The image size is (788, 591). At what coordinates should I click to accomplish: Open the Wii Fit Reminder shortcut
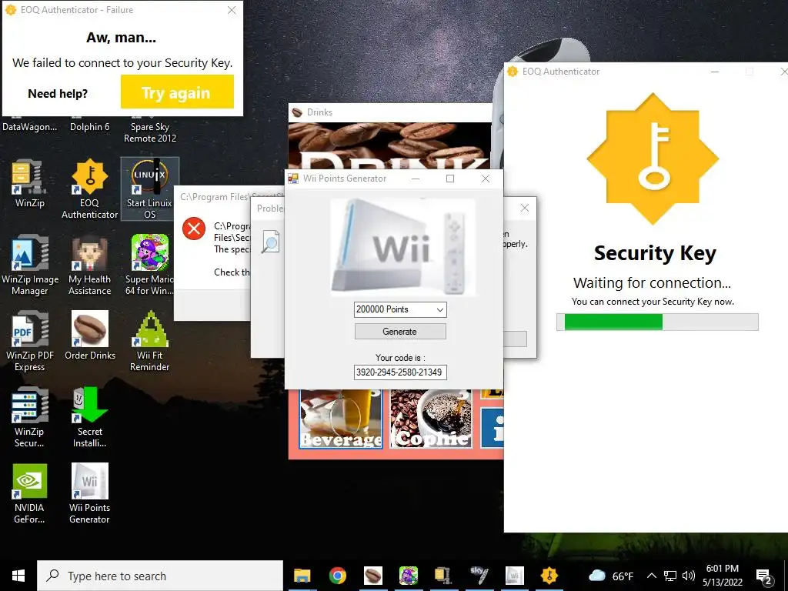pyautogui.click(x=149, y=341)
